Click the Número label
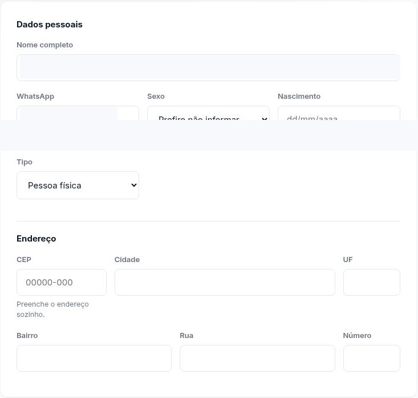418x398 pixels. pyautogui.click(x=357, y=336)
